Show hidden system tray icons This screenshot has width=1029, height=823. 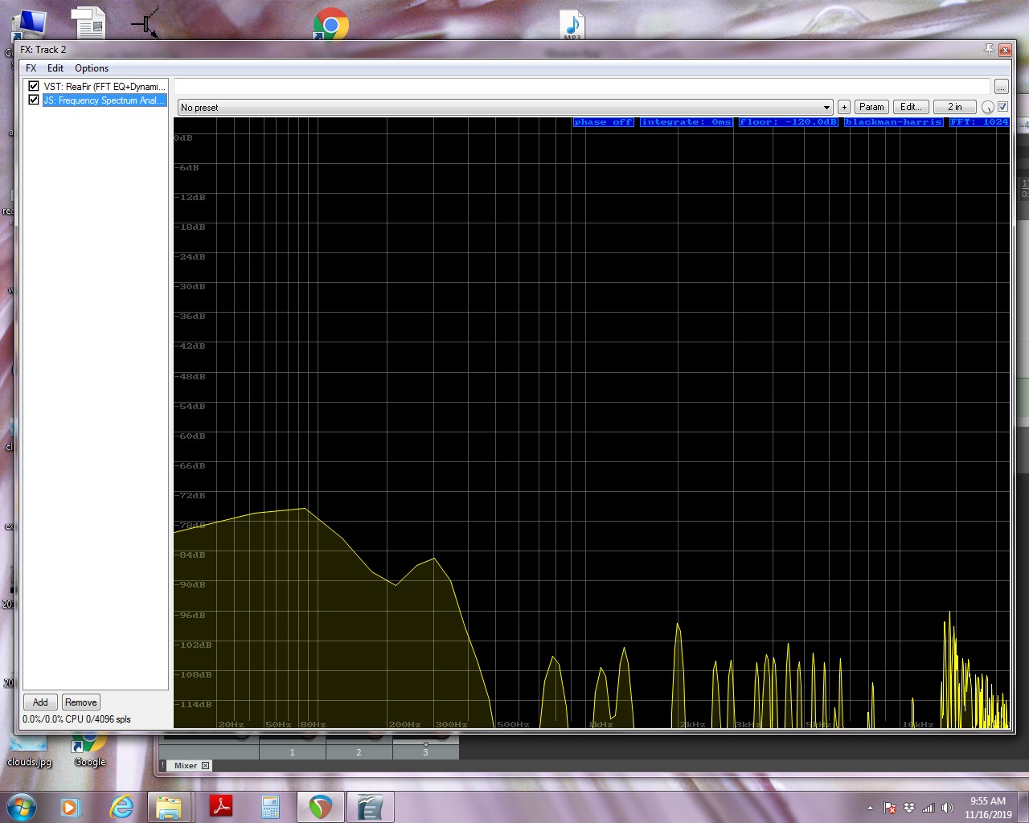pos(870,808)
